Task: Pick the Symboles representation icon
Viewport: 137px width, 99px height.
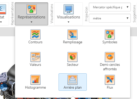Action: (x=110, y=34)
